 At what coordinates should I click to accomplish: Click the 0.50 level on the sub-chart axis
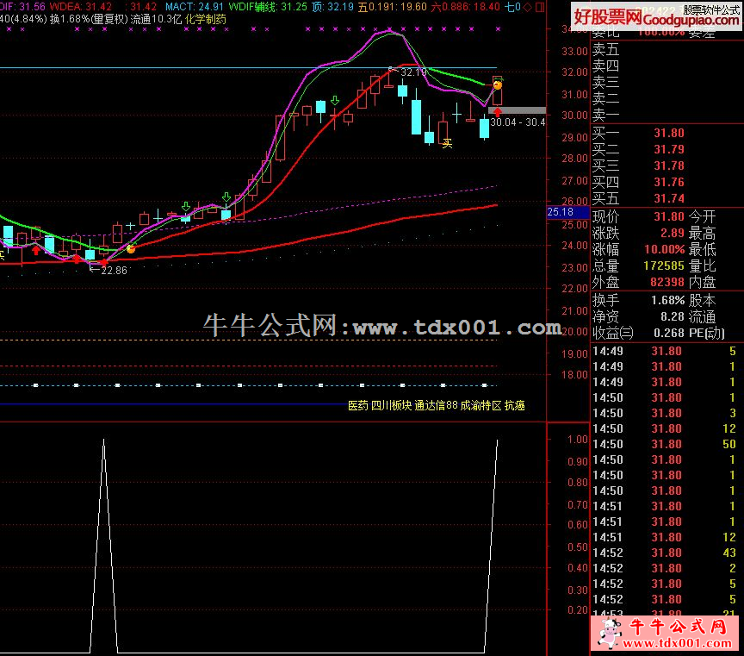point(578,547)
